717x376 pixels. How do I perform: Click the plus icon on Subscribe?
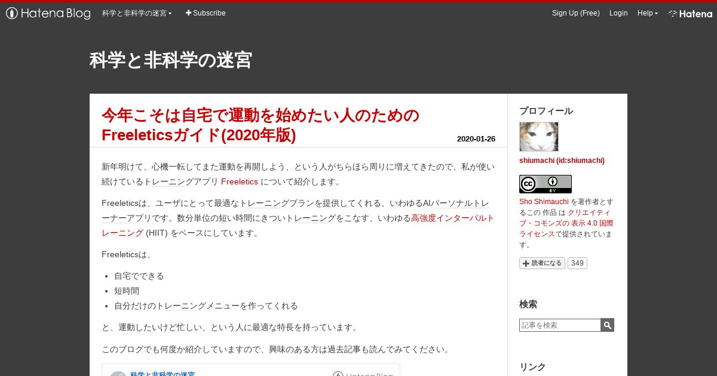[188, 13]
